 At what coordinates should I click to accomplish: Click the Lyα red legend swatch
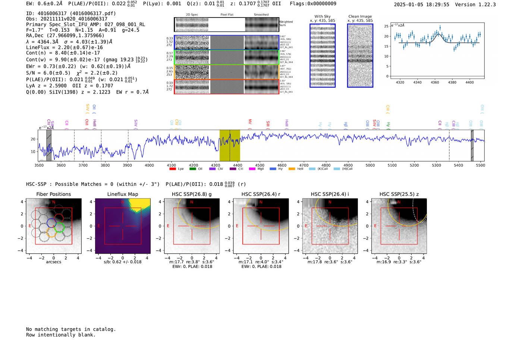point(173,169)
